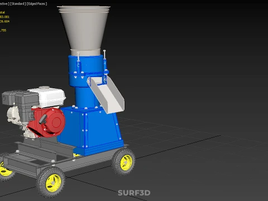Select the blue upper die chamber cylinder
Viewport: 268px width, 201px height.
tap(86, 71)
